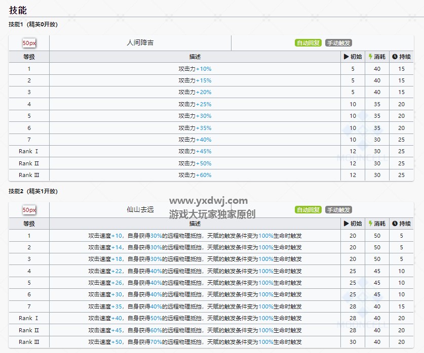Click the 攻击力+60% description in Rank Ⅲ row

(x=195, y=175)
